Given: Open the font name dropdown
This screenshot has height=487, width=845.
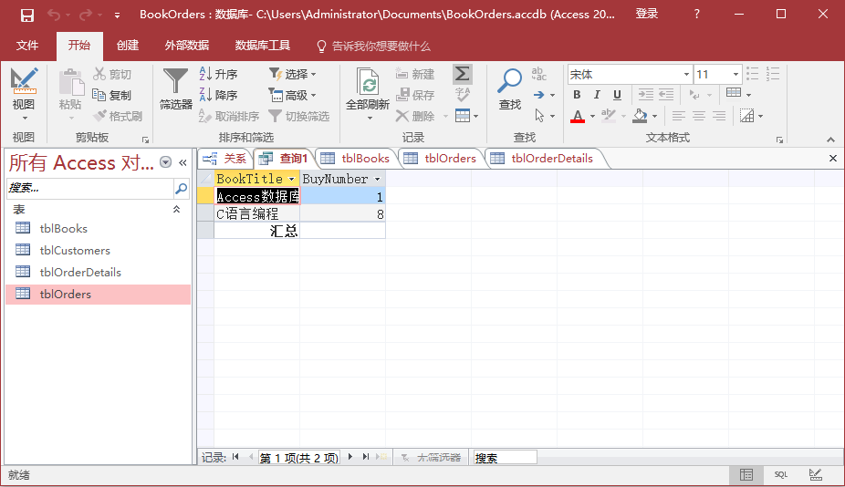Looking at the screenshot, I should pos(686,75).
